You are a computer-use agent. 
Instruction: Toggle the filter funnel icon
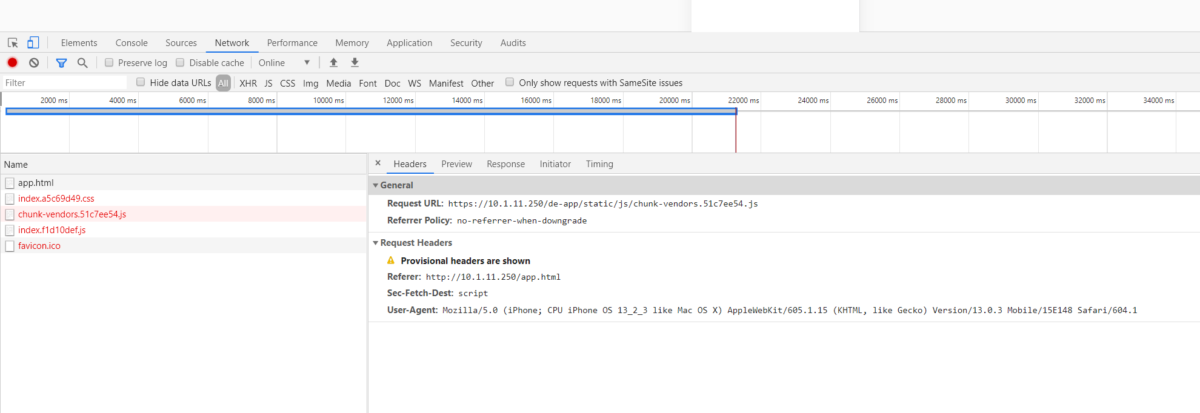[x=61, y=62]
